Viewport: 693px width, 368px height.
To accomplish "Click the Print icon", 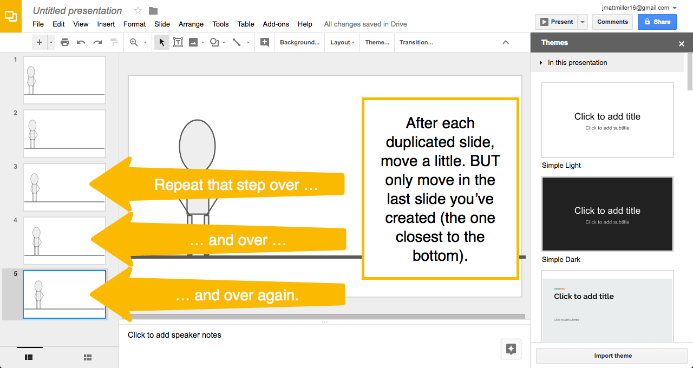I will pyautogui.click(x=65, y=42).
